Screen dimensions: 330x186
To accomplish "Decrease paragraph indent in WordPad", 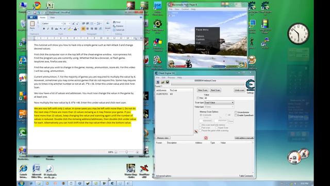I will point(84,24).
